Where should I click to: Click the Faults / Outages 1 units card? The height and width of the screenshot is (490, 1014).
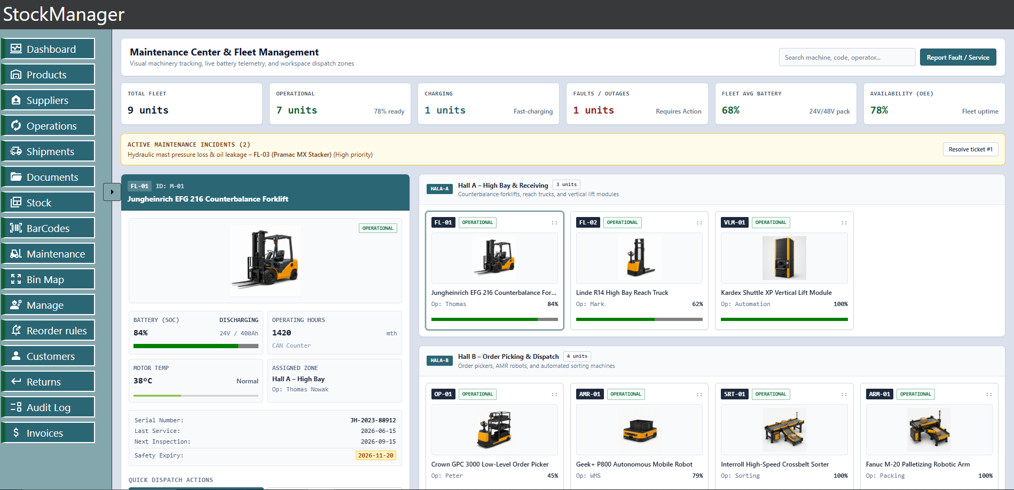pyautogui.click(x=637, y=103)
